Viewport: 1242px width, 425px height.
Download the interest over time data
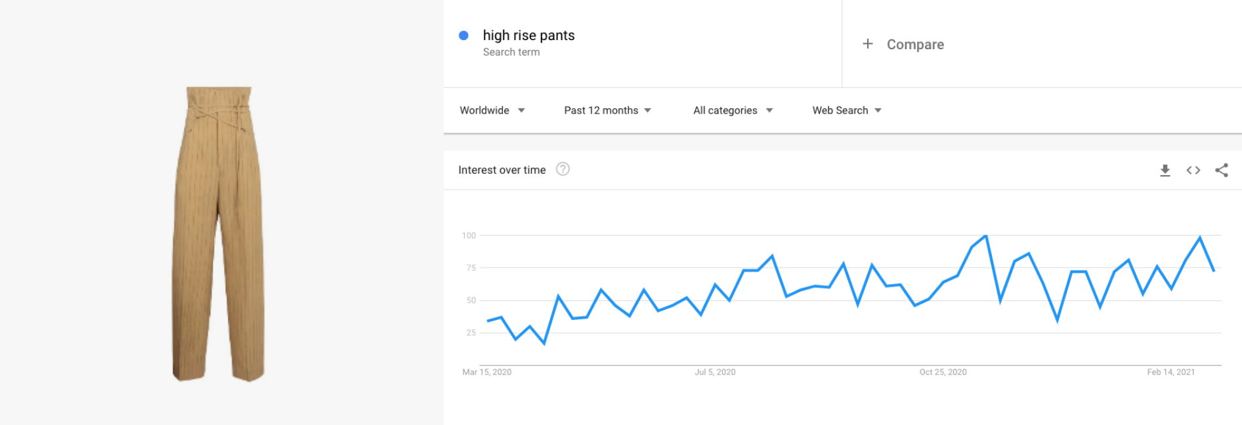pyautogui.click(x=1165, y=171)
